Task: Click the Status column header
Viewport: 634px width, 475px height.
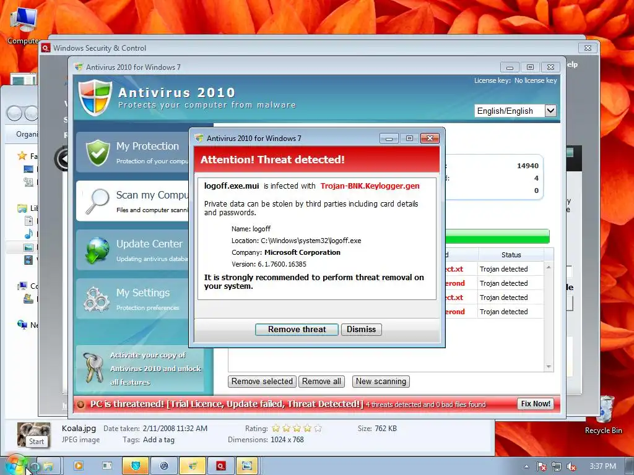Action: [x=511, y=255]
